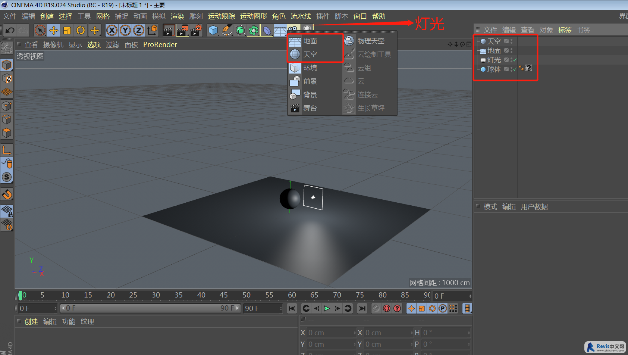Viewport: 628px width, 355px height.
Task: Open the Bend deformer group
Action: 267,30
